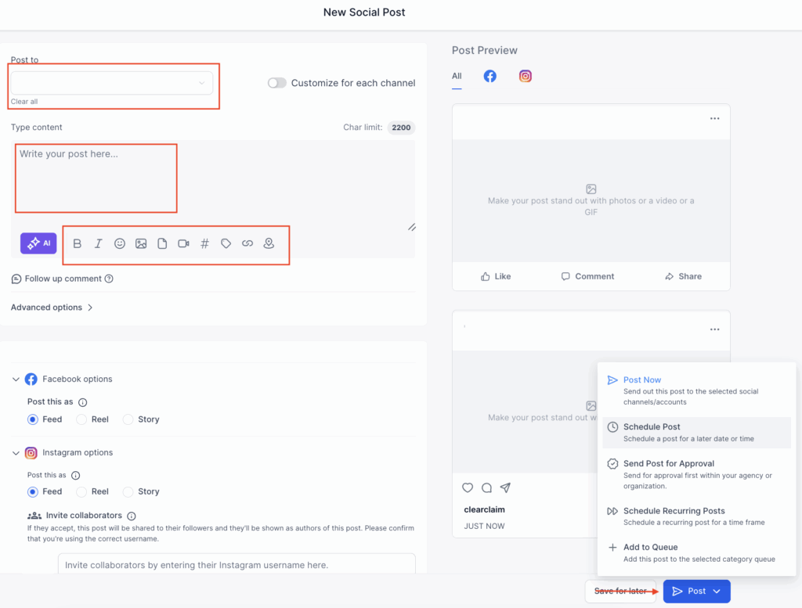Insert a hashtag with the # icon
This screenshot has height=608, width=802.
click(x=204, y=243)
